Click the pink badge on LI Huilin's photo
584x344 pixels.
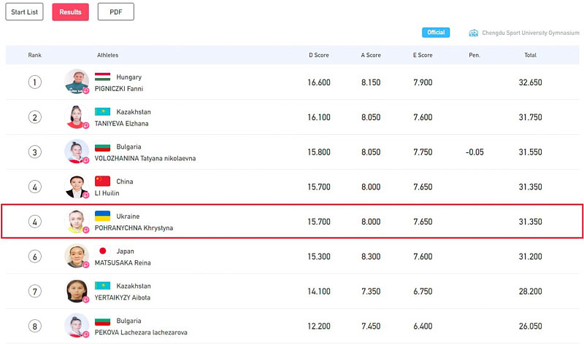(86, 195)
